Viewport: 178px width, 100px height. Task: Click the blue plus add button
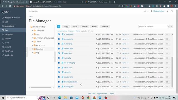pos(59,27)
